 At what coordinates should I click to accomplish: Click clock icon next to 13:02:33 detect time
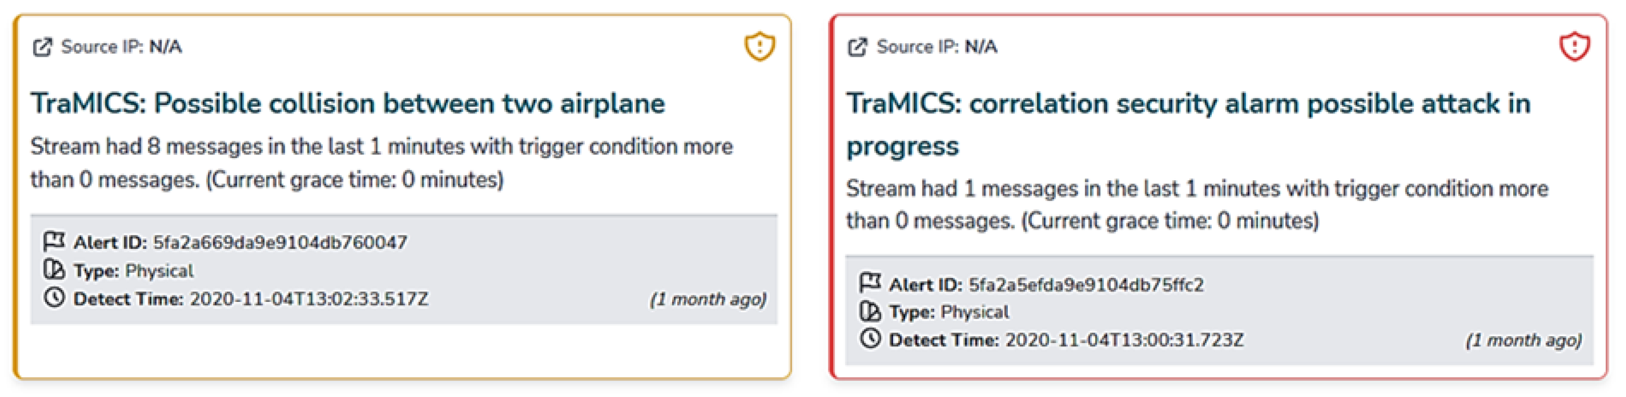[54, 298]
